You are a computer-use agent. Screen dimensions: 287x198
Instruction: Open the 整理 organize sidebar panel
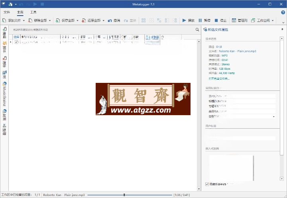(x=4, y=129)
